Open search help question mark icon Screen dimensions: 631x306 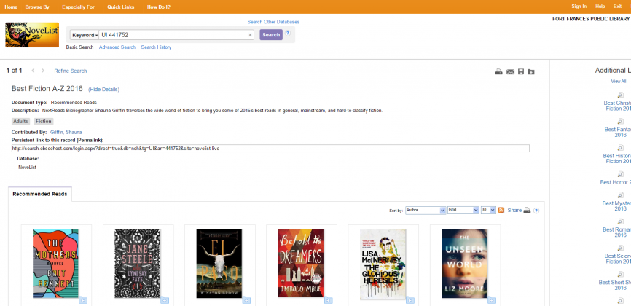[288, 34]
